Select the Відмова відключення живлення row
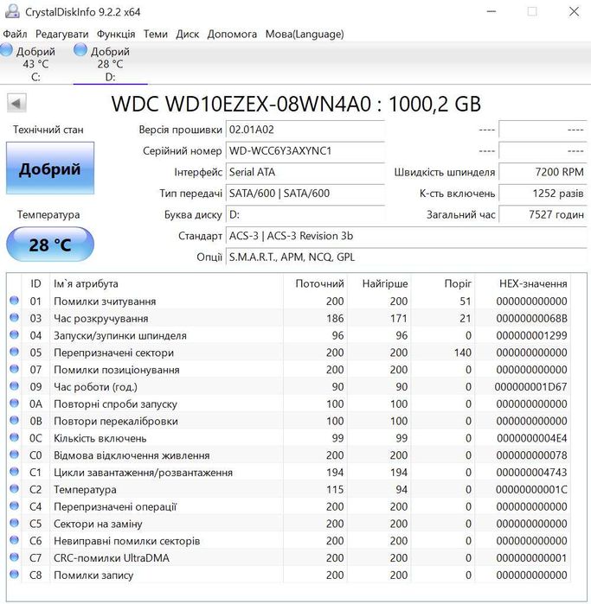Viewport: 591px width, 604px height. [x=289, y=455]
